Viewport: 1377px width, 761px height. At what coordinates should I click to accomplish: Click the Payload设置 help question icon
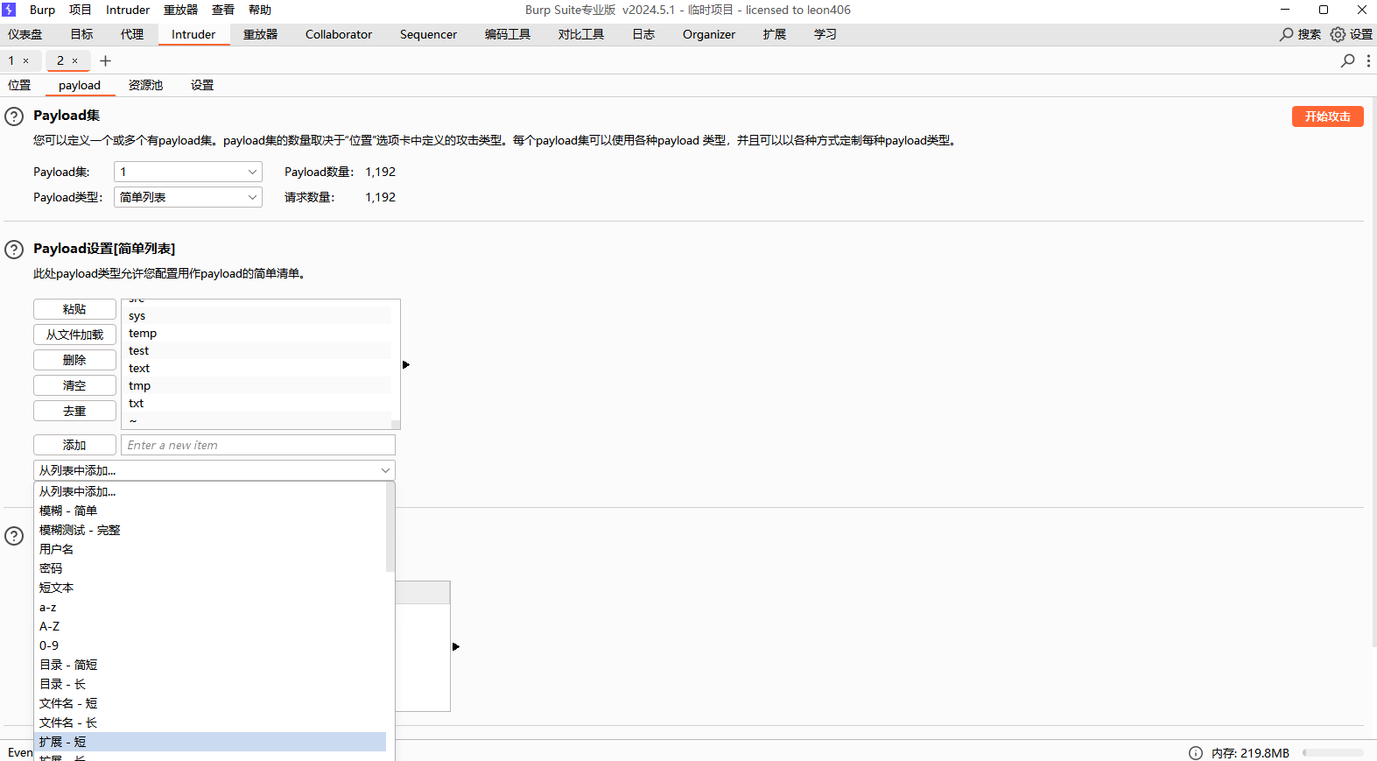[x=14, y=250]
